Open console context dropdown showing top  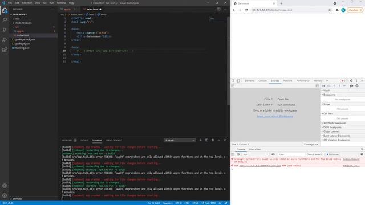pyautogui.click(x=255, y=154)
